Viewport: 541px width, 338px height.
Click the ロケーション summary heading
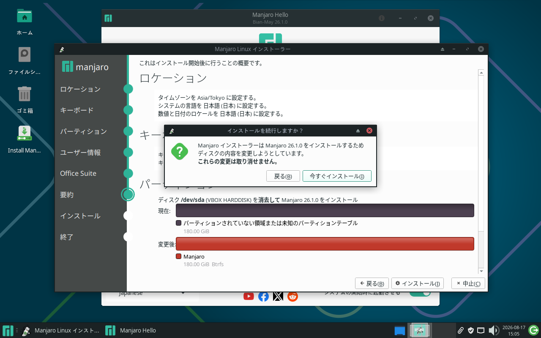[173, 78]
